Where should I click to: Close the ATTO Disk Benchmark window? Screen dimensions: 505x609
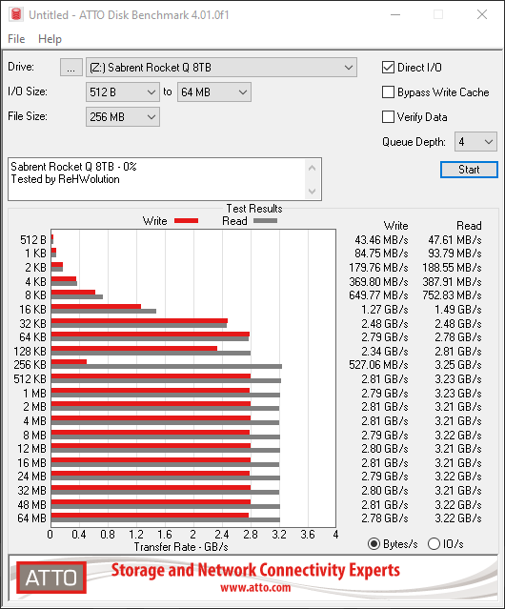[482, 14]
